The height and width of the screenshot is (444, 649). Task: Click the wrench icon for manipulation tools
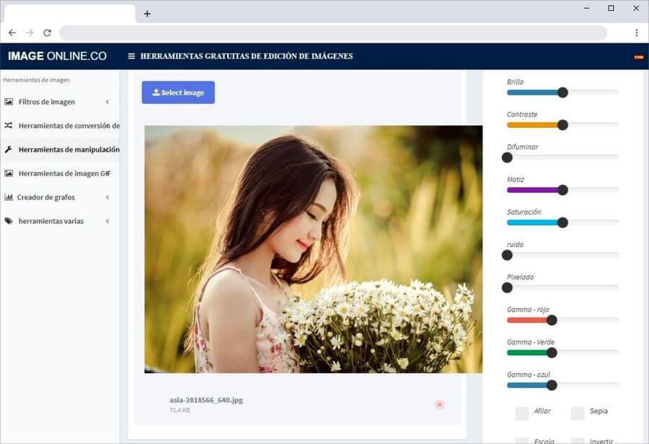click(x=8, y=149)
